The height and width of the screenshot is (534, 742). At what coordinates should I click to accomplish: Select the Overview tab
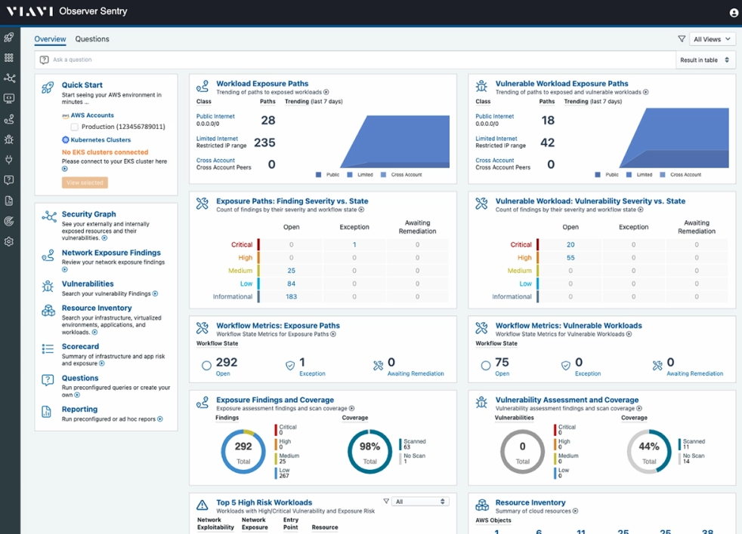50,39
